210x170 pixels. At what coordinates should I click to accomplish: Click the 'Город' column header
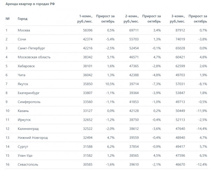coord(22,19)
